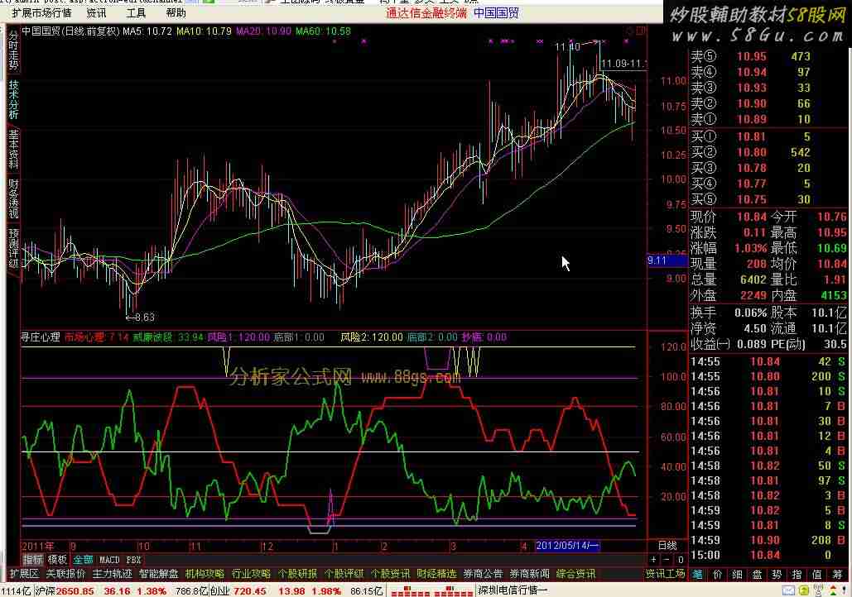Click the 资讯工场 button
Viewport: 852px width, 597px height.
665,573
